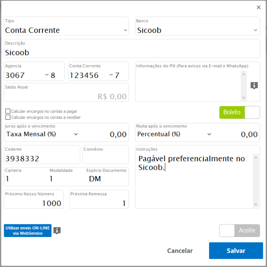This screenshot has width=267, height=267.
Task: Click Cancelar to discard changes
Action: tap(180, 251)
